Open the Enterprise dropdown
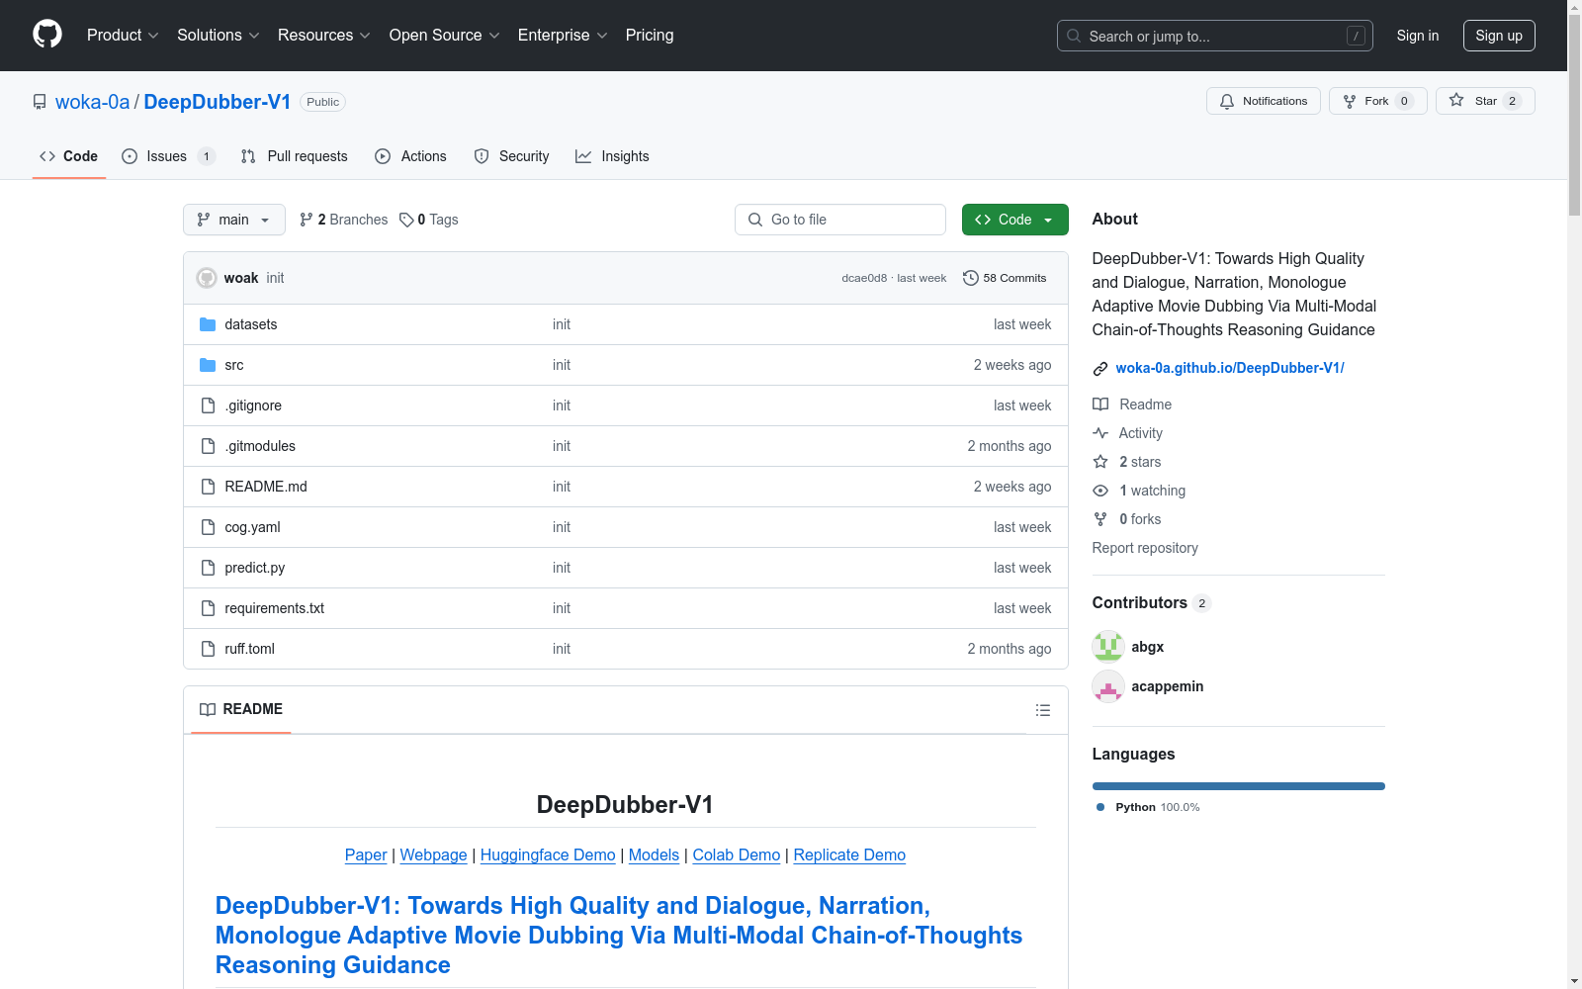The image size is (1582, 989). 563,35
